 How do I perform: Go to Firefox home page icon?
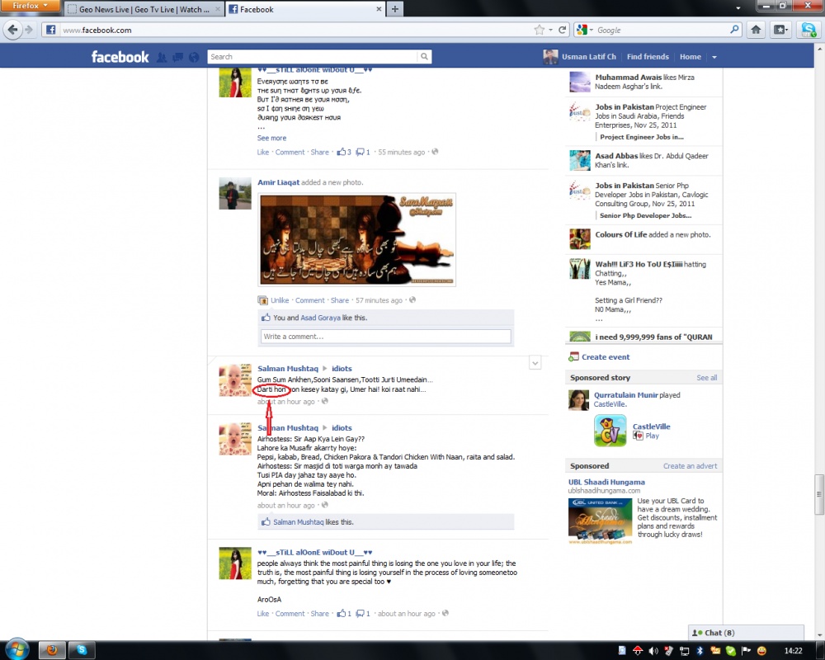[756, 30]
